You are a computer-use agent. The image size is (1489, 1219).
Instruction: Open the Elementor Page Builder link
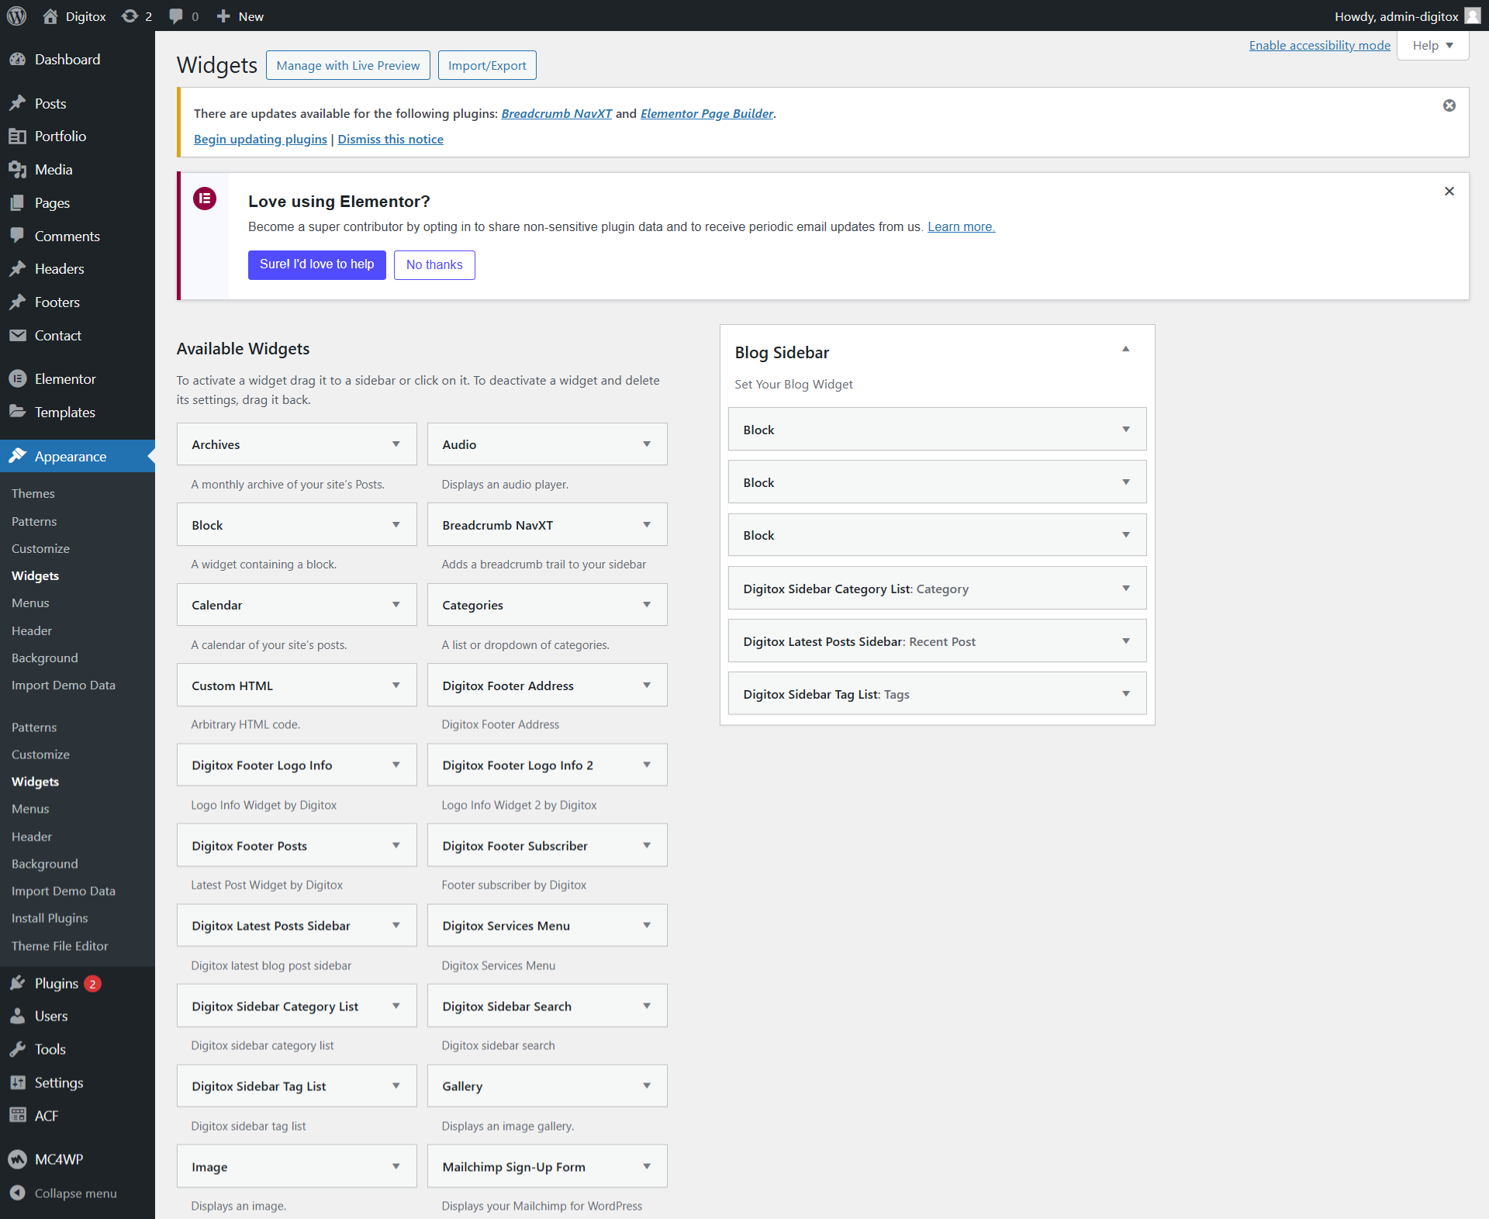706,114
